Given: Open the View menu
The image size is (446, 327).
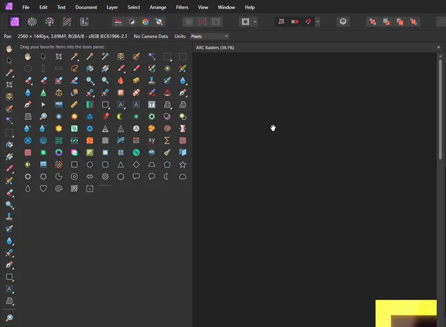Looking at the screenshot, I should (x=203, y=7).
